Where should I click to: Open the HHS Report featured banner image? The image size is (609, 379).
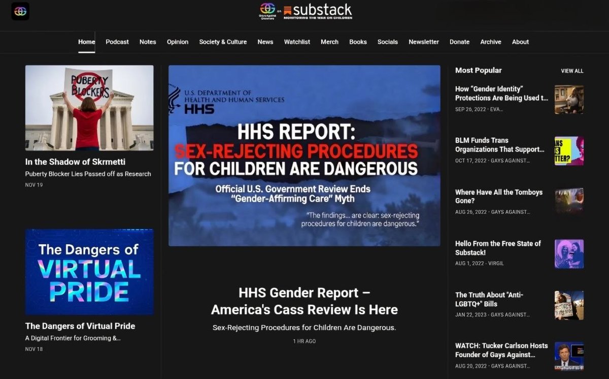[304, 155]
